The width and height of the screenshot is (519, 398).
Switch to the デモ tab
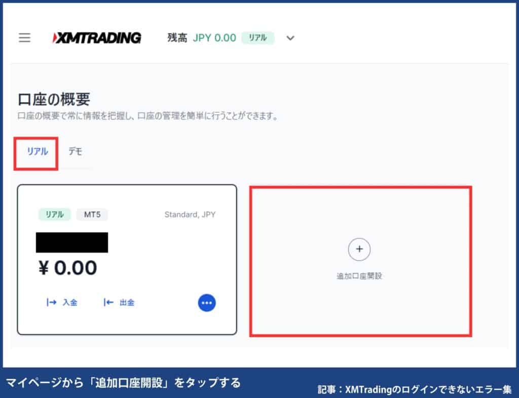point(75,152)
